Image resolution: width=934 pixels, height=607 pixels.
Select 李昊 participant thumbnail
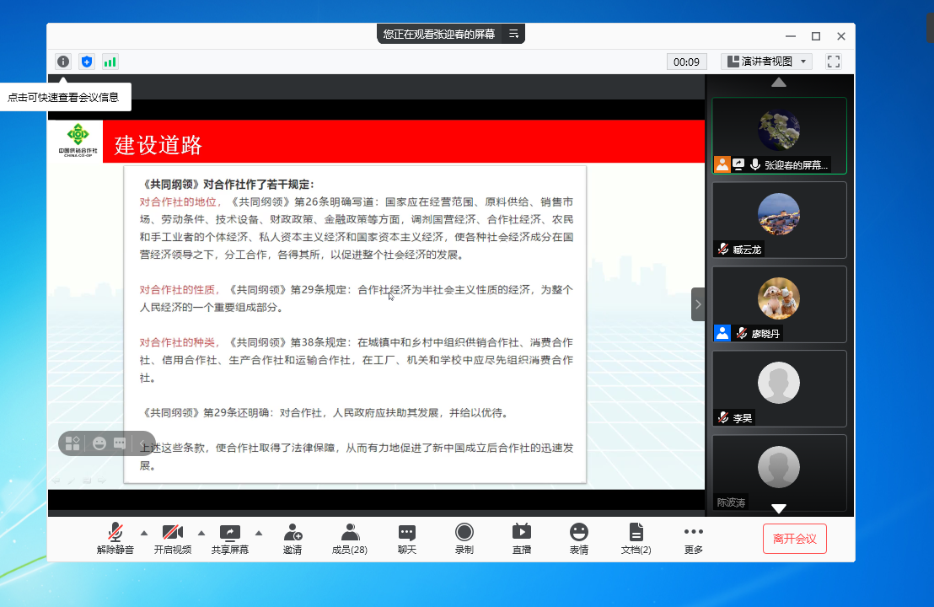(779, 389)
